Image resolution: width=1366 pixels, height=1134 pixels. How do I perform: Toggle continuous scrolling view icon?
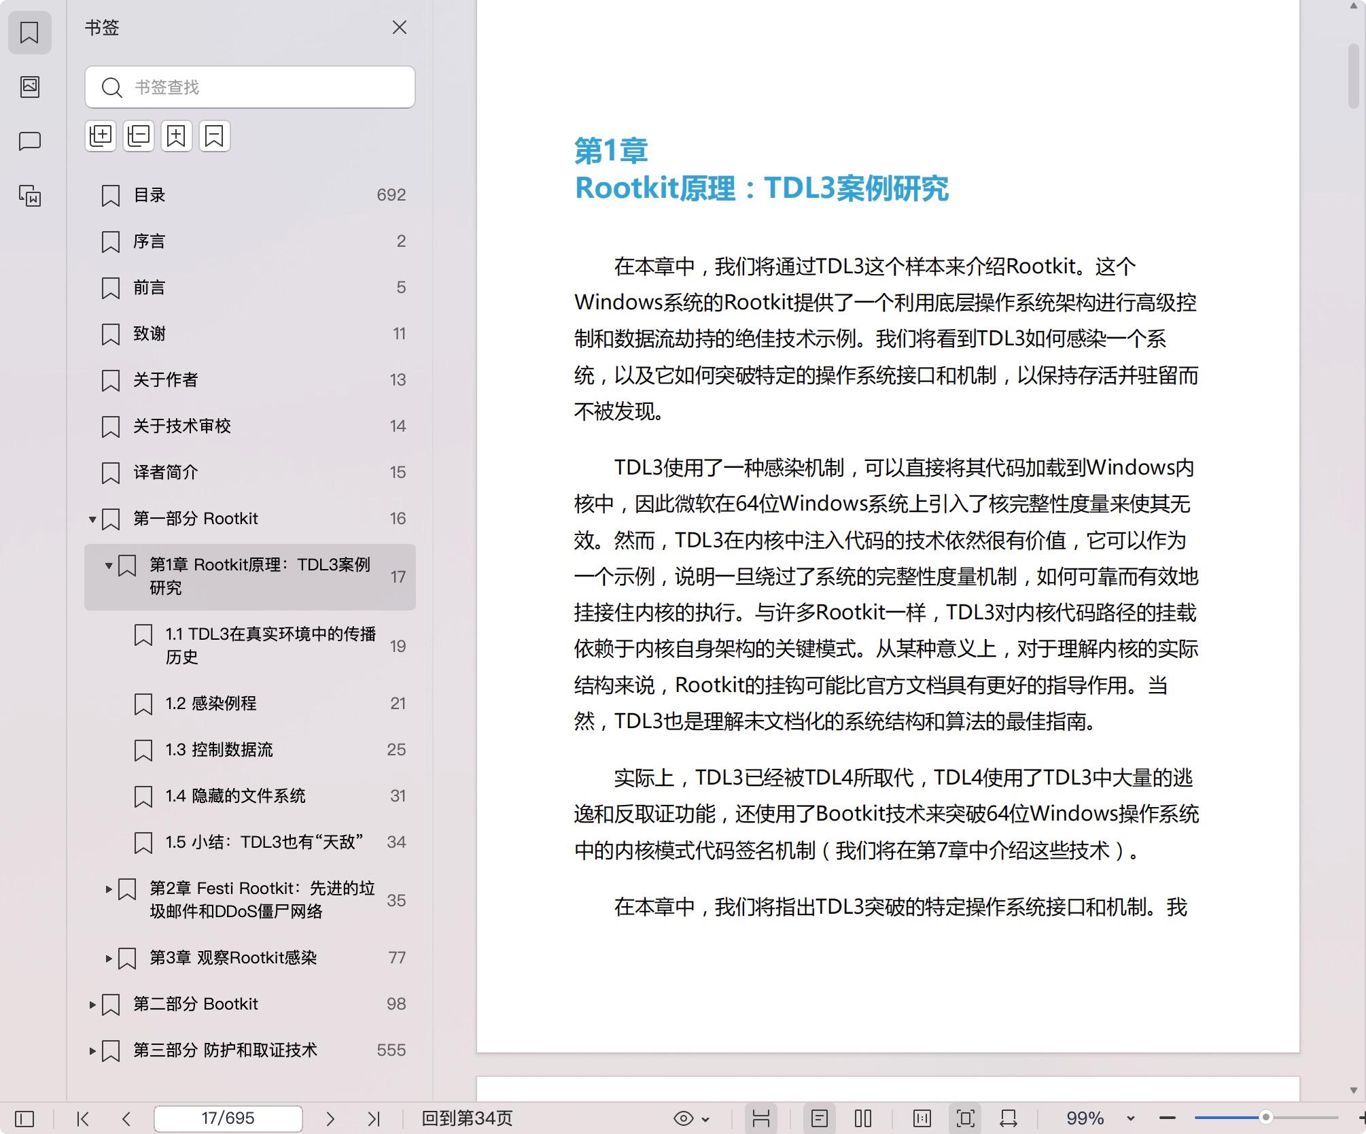click(x=761, y=1118)
